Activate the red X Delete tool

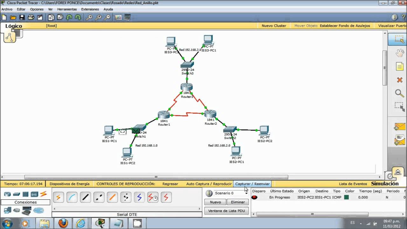coord(399,80)
